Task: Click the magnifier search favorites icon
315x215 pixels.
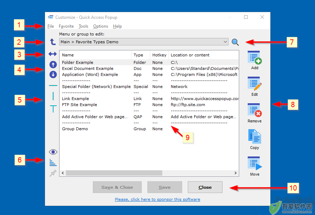Action: pyautogui.click(x=235, y=42)
